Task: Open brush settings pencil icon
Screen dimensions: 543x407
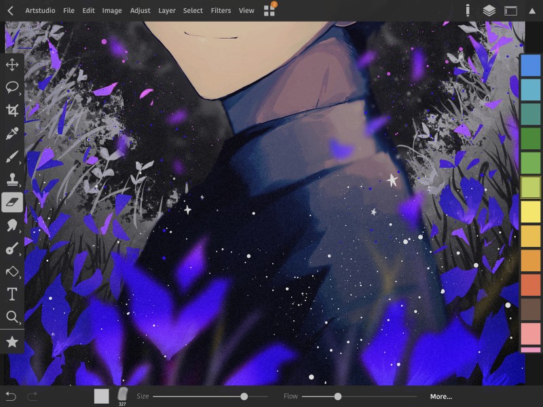Action: 468,10
